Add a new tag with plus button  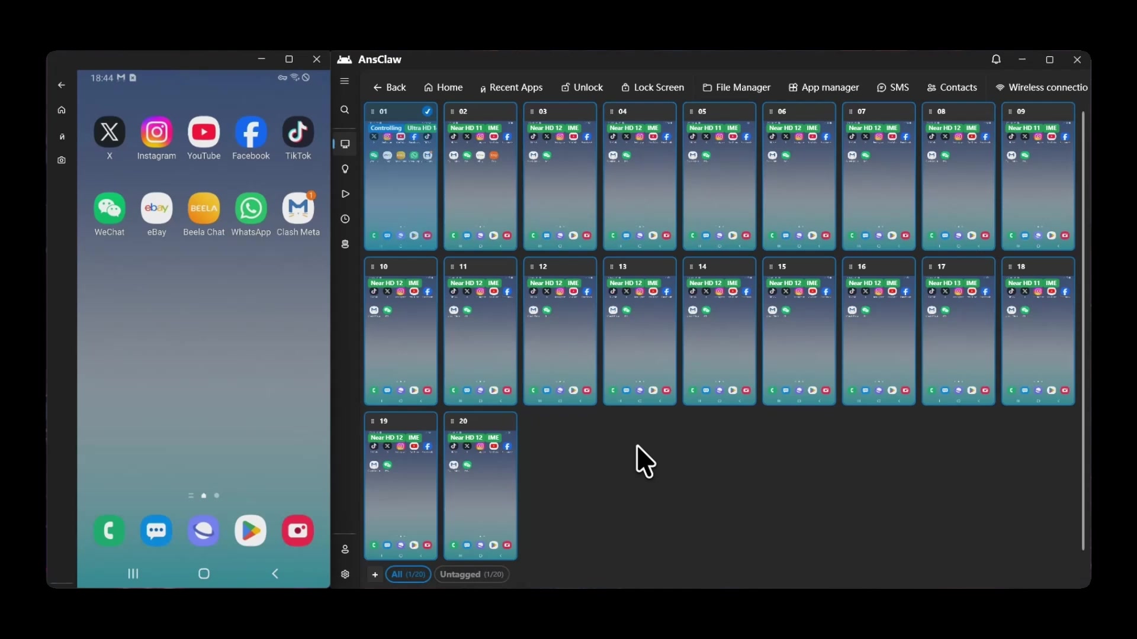pyautogui.click(x=375, y=575)
